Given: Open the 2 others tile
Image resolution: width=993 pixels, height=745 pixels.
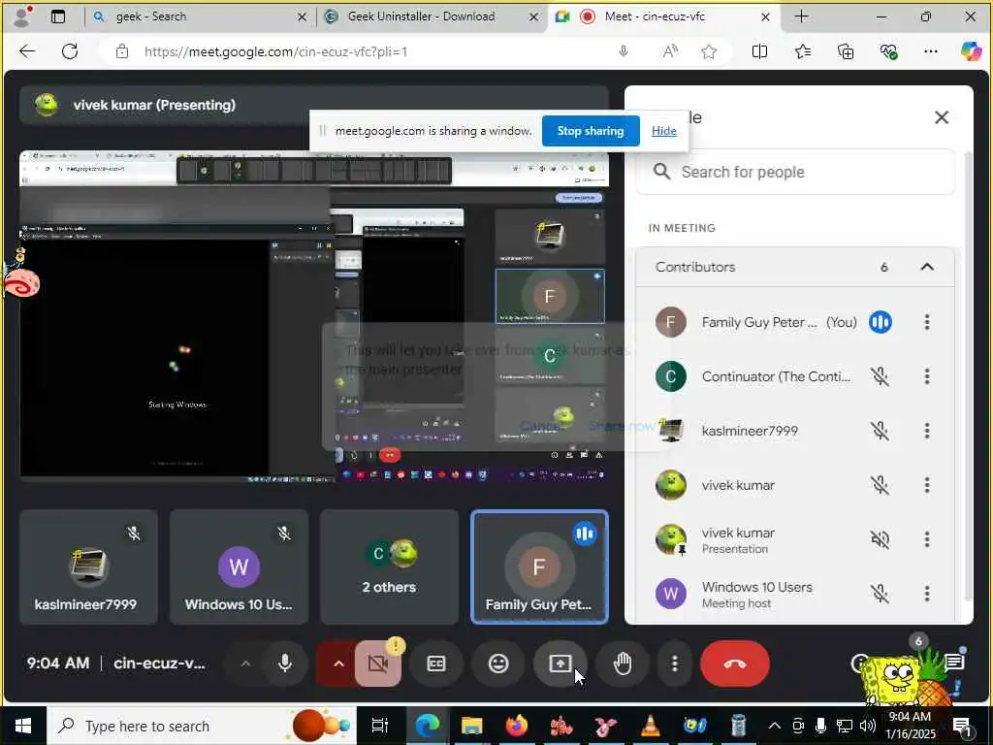Looking at the screenshot, I should (x=390, y=567).
